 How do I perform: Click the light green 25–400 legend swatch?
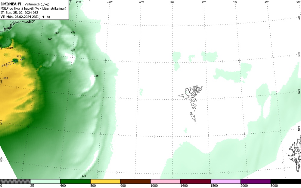(x=45, y=181)
